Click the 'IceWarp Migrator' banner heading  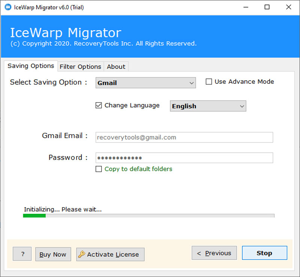pyautogui.click(x=66, y=33)
